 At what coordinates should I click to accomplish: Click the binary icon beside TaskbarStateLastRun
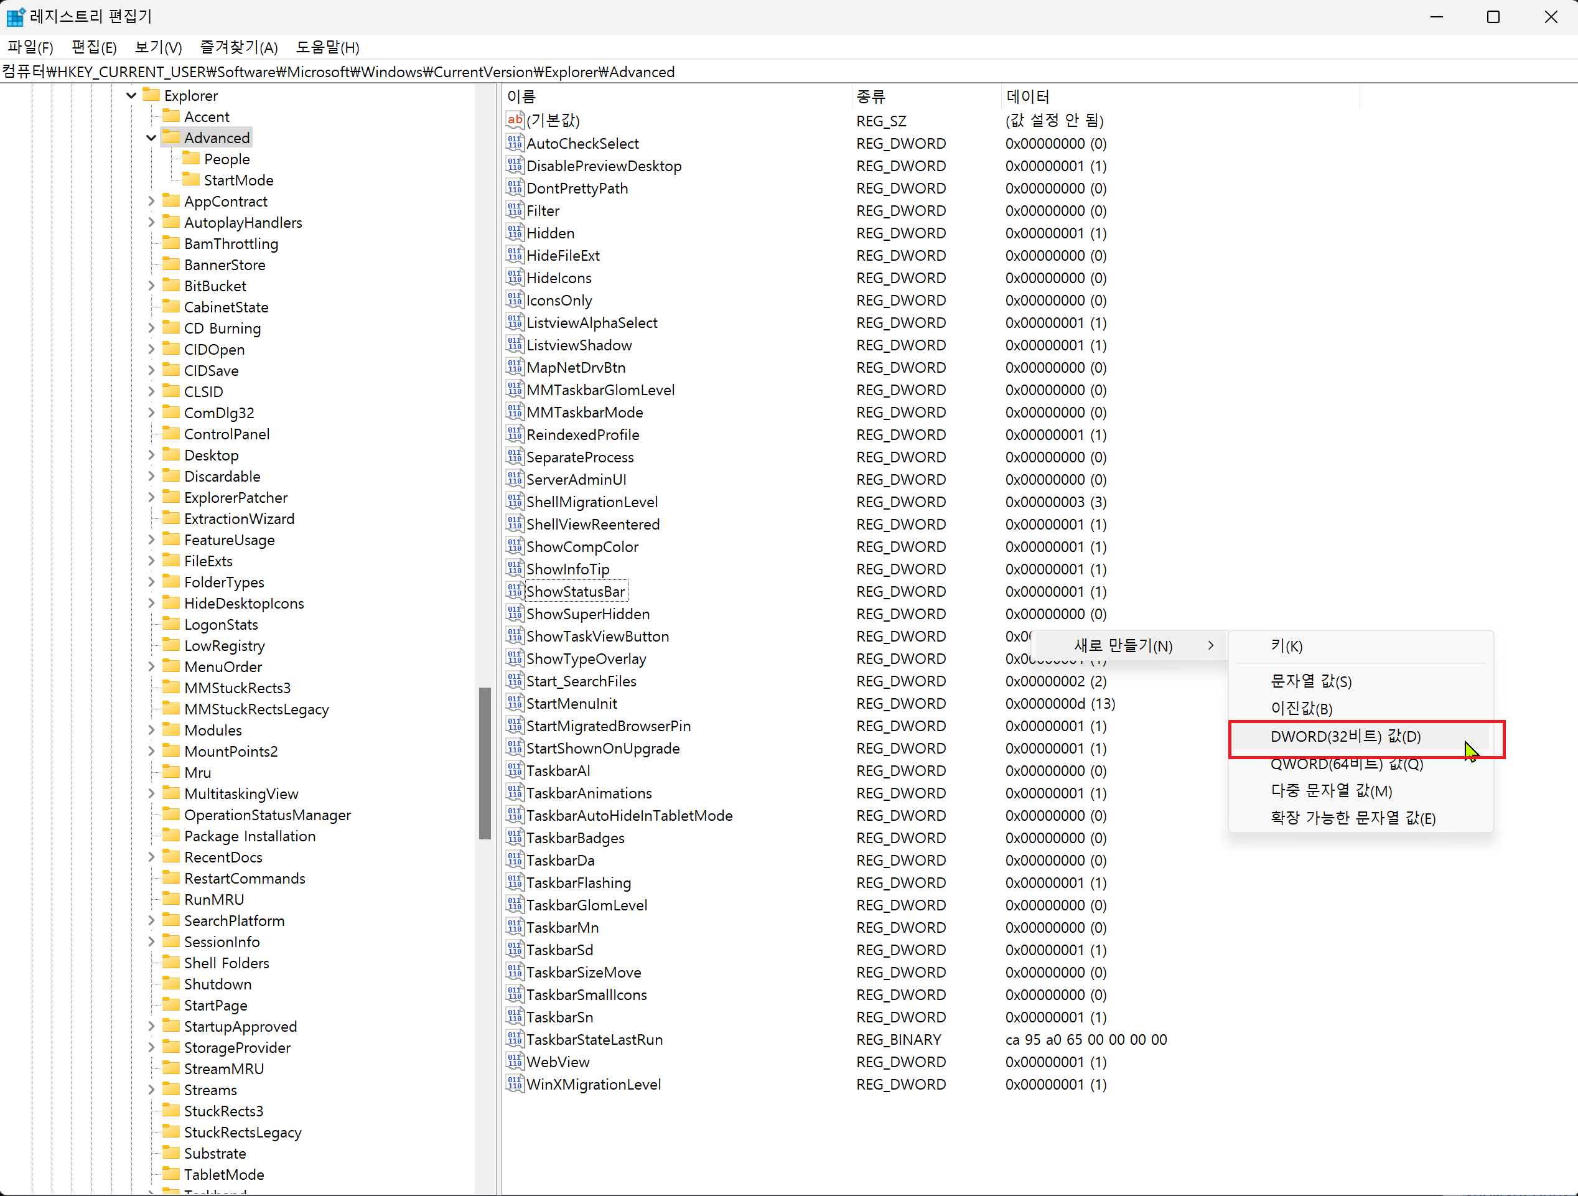[x=515, y=1040]
